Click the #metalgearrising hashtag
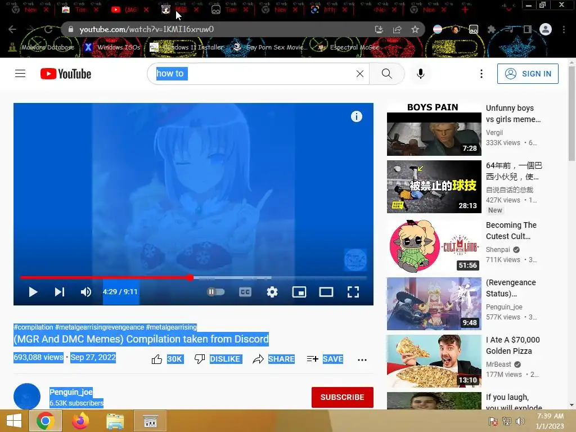 click(171, 327)
